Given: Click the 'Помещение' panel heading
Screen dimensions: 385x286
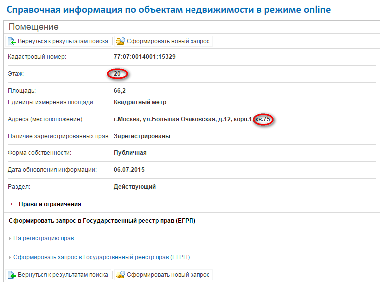Looking at the screenshot, I should pyautogui.click(x=33, y=27).
